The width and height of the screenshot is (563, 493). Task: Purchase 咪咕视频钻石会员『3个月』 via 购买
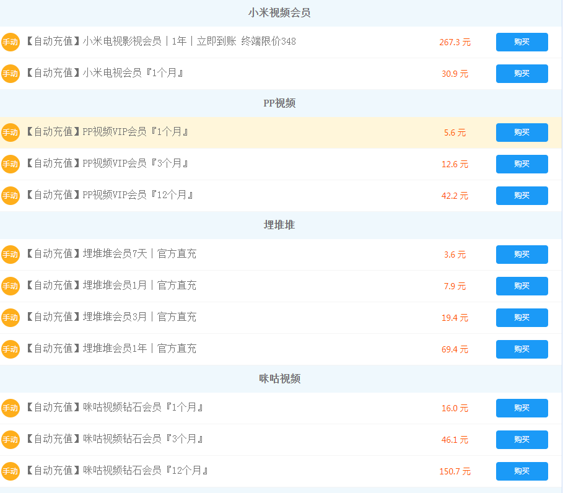(522, 440)
